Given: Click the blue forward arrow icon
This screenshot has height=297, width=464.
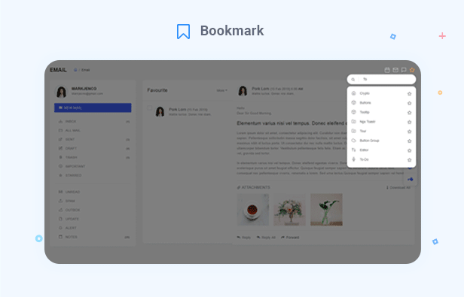Looking at the screenshot, I should [410, 180].
